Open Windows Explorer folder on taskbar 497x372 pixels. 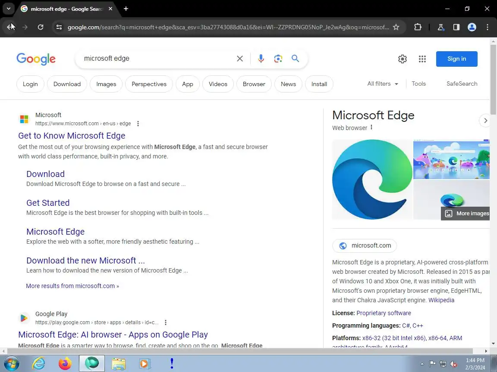[119, 363]
